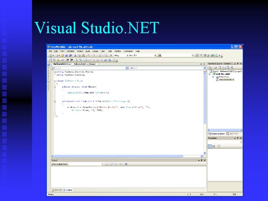The image size is (268, 201).
Task: Open the Debug menu
Action: 95,51
